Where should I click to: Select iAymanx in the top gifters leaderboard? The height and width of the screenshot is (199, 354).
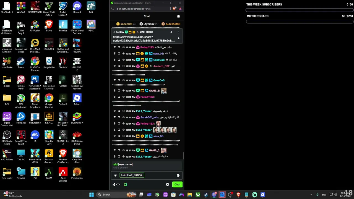click(x=149, y=24)
